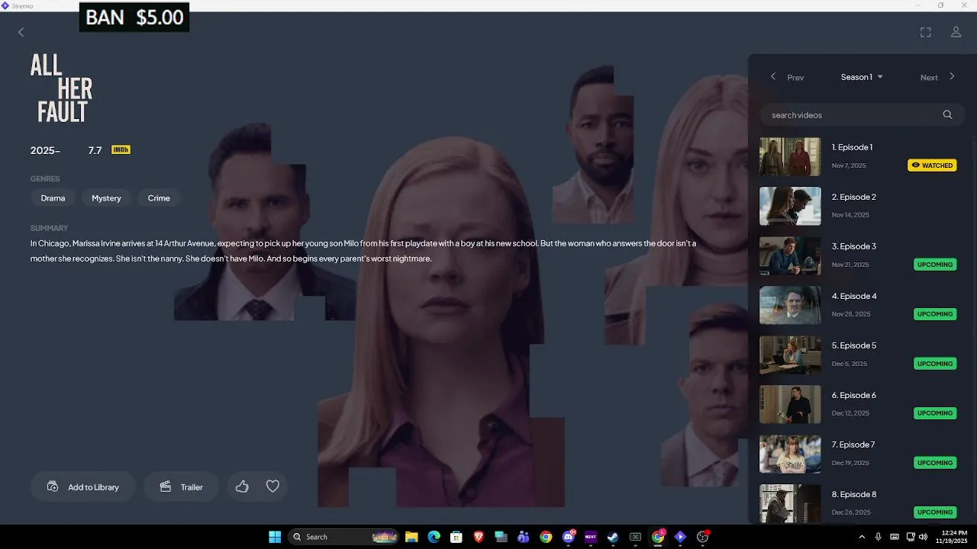Screen dimensions: 977x549
Task: Select the Crime genre tag
Action: pyautogui.click(x=159, y=198)
